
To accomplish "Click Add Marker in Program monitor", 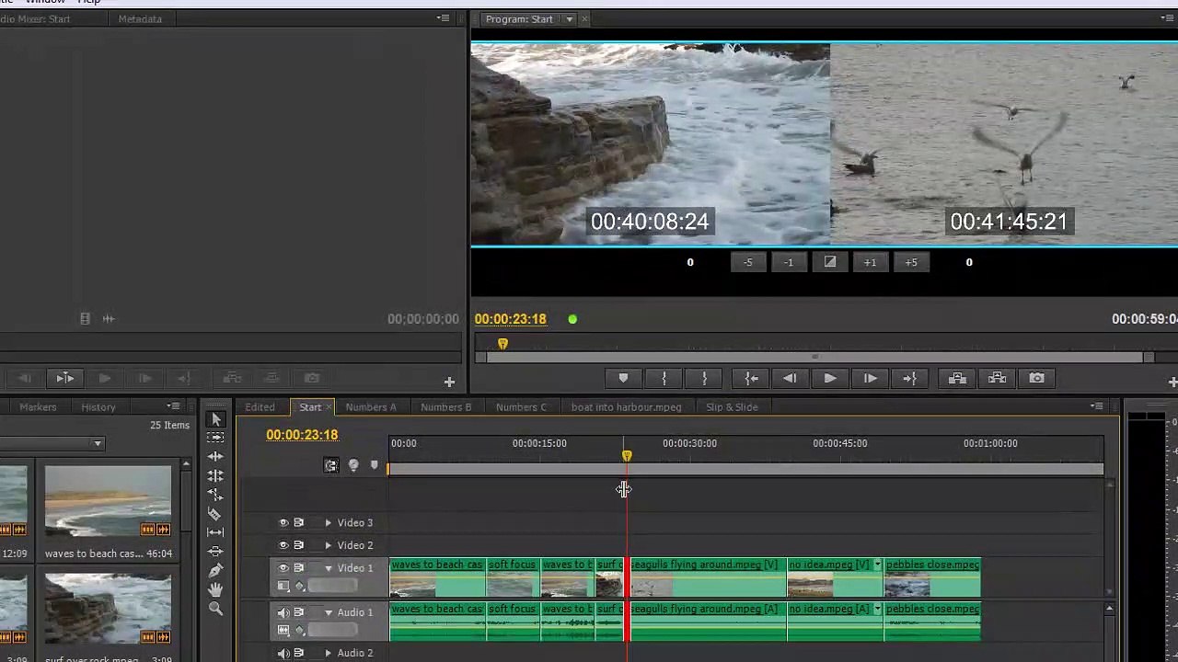I will tap(623, 379).
